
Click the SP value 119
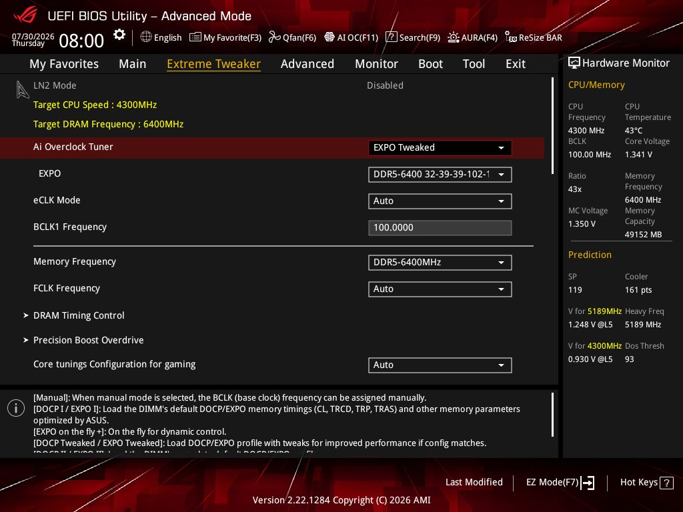point(575,290)
